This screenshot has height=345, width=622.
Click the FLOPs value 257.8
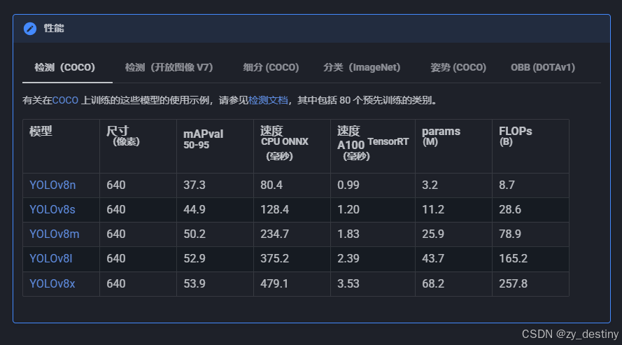(x=514, y=284)
